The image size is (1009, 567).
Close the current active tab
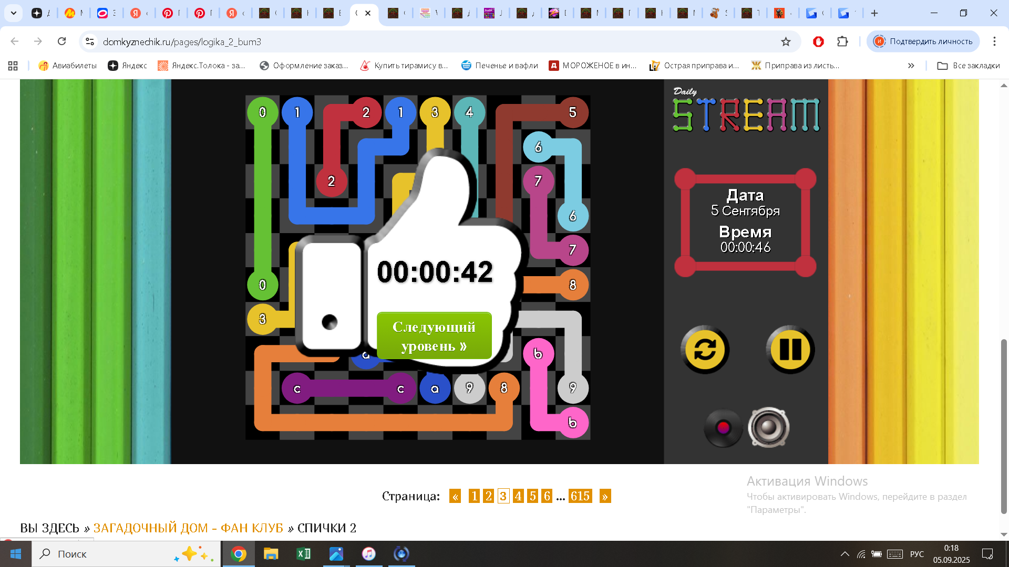[368, 13]
